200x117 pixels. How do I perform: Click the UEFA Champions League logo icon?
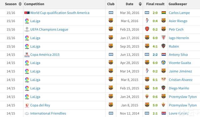pyautogui.click(x=27, y=29)
